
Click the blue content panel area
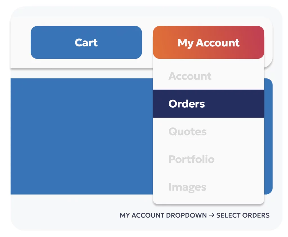82,136
